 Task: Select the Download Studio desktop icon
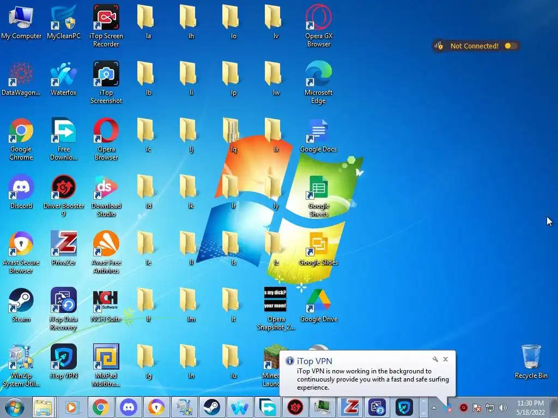click(106, 195)
